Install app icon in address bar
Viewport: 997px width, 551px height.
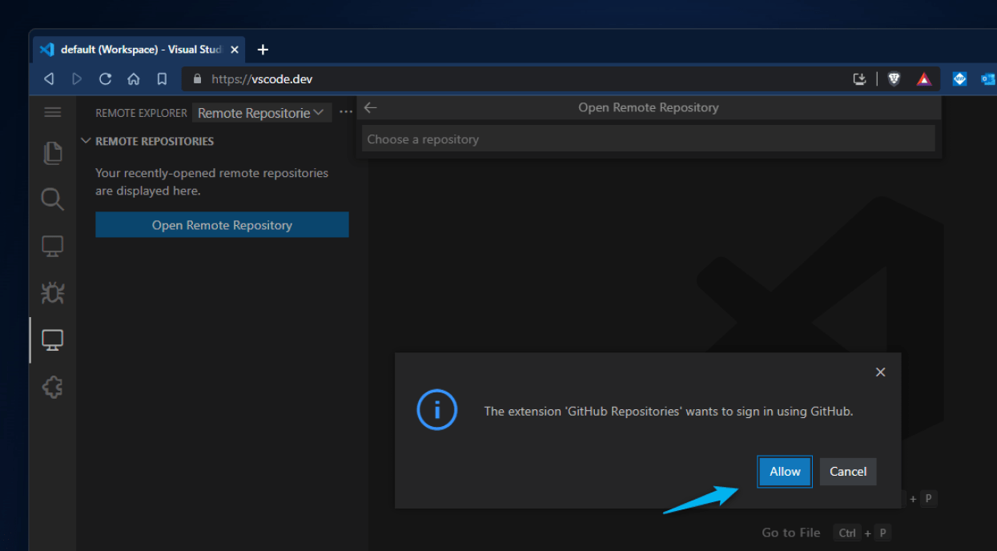[x=859, y=78]
